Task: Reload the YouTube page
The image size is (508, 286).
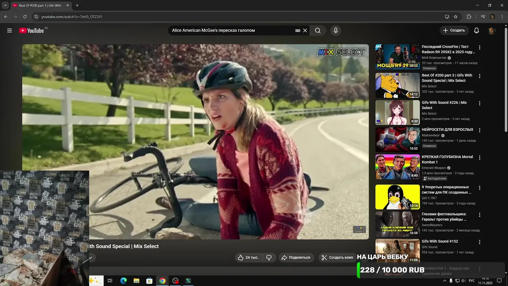Action: (25, 17)
